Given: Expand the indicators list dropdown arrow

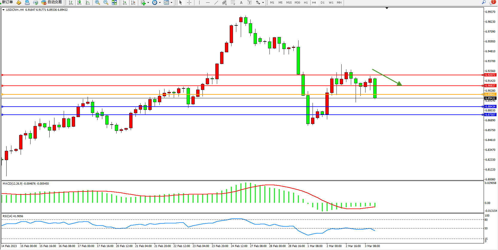Looking at the screenshot, I should tap(148, 3).
